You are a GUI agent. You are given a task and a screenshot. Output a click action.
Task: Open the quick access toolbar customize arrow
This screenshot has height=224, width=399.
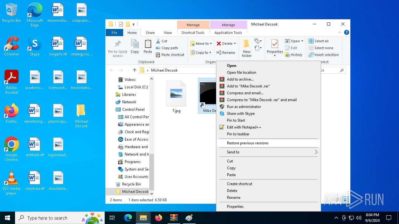coord(133,24)
